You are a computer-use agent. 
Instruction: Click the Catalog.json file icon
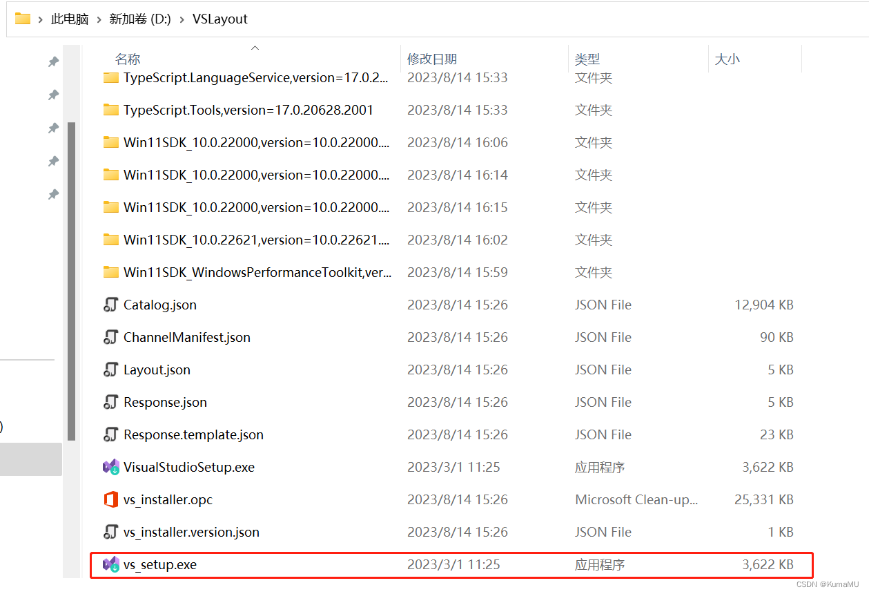[x=110, y=305]
